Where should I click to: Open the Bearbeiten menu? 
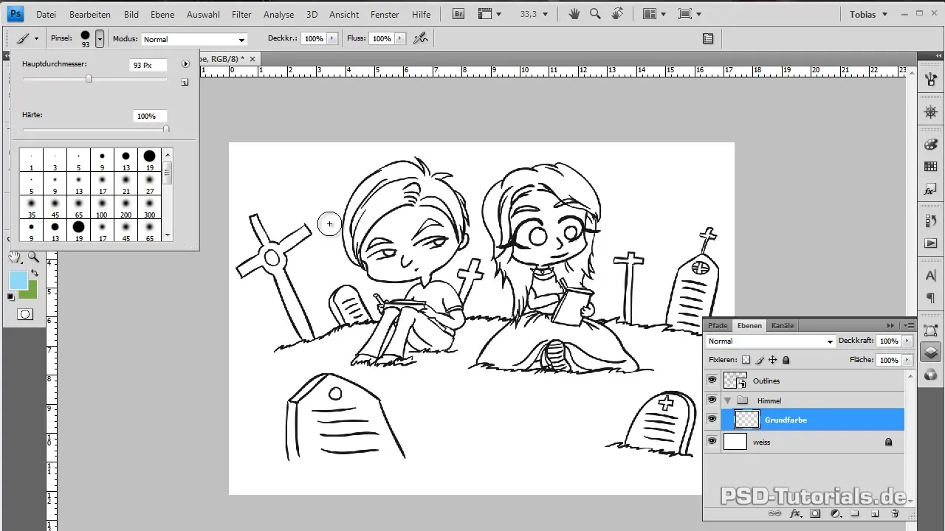tap(90, 14)
